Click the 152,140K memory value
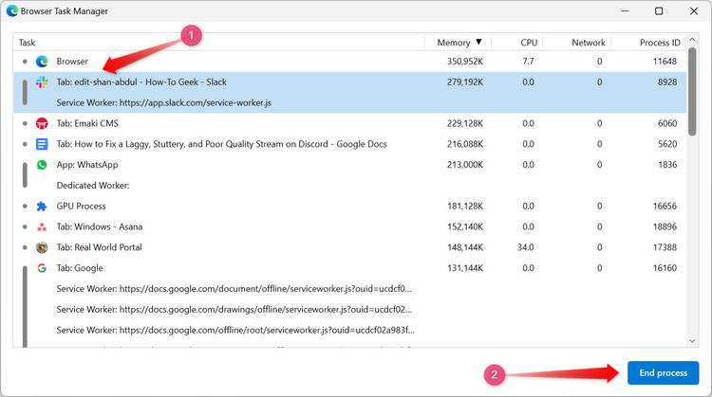 click(x=465, y=226)
